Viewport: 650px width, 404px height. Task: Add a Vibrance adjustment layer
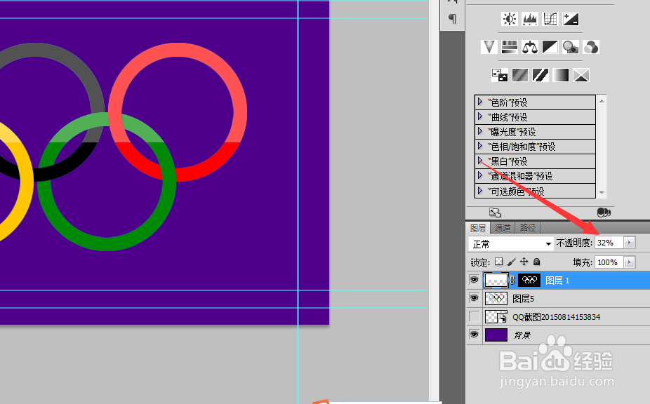point(489,47)
